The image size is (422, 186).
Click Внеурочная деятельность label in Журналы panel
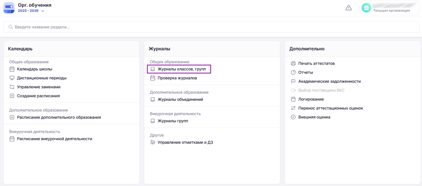pos(175,114)
